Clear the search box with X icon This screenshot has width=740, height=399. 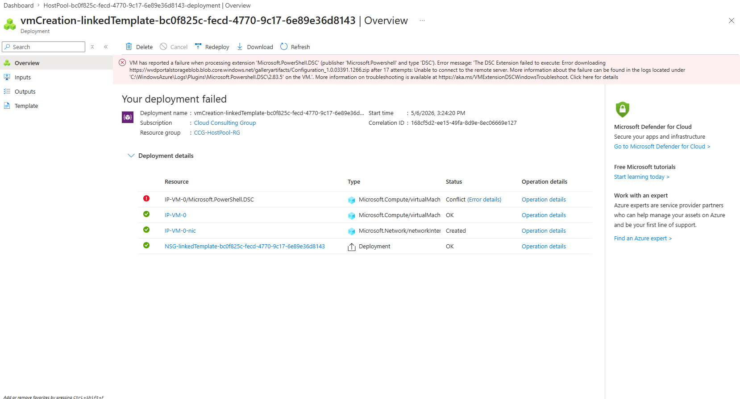(x=92, y=47)
